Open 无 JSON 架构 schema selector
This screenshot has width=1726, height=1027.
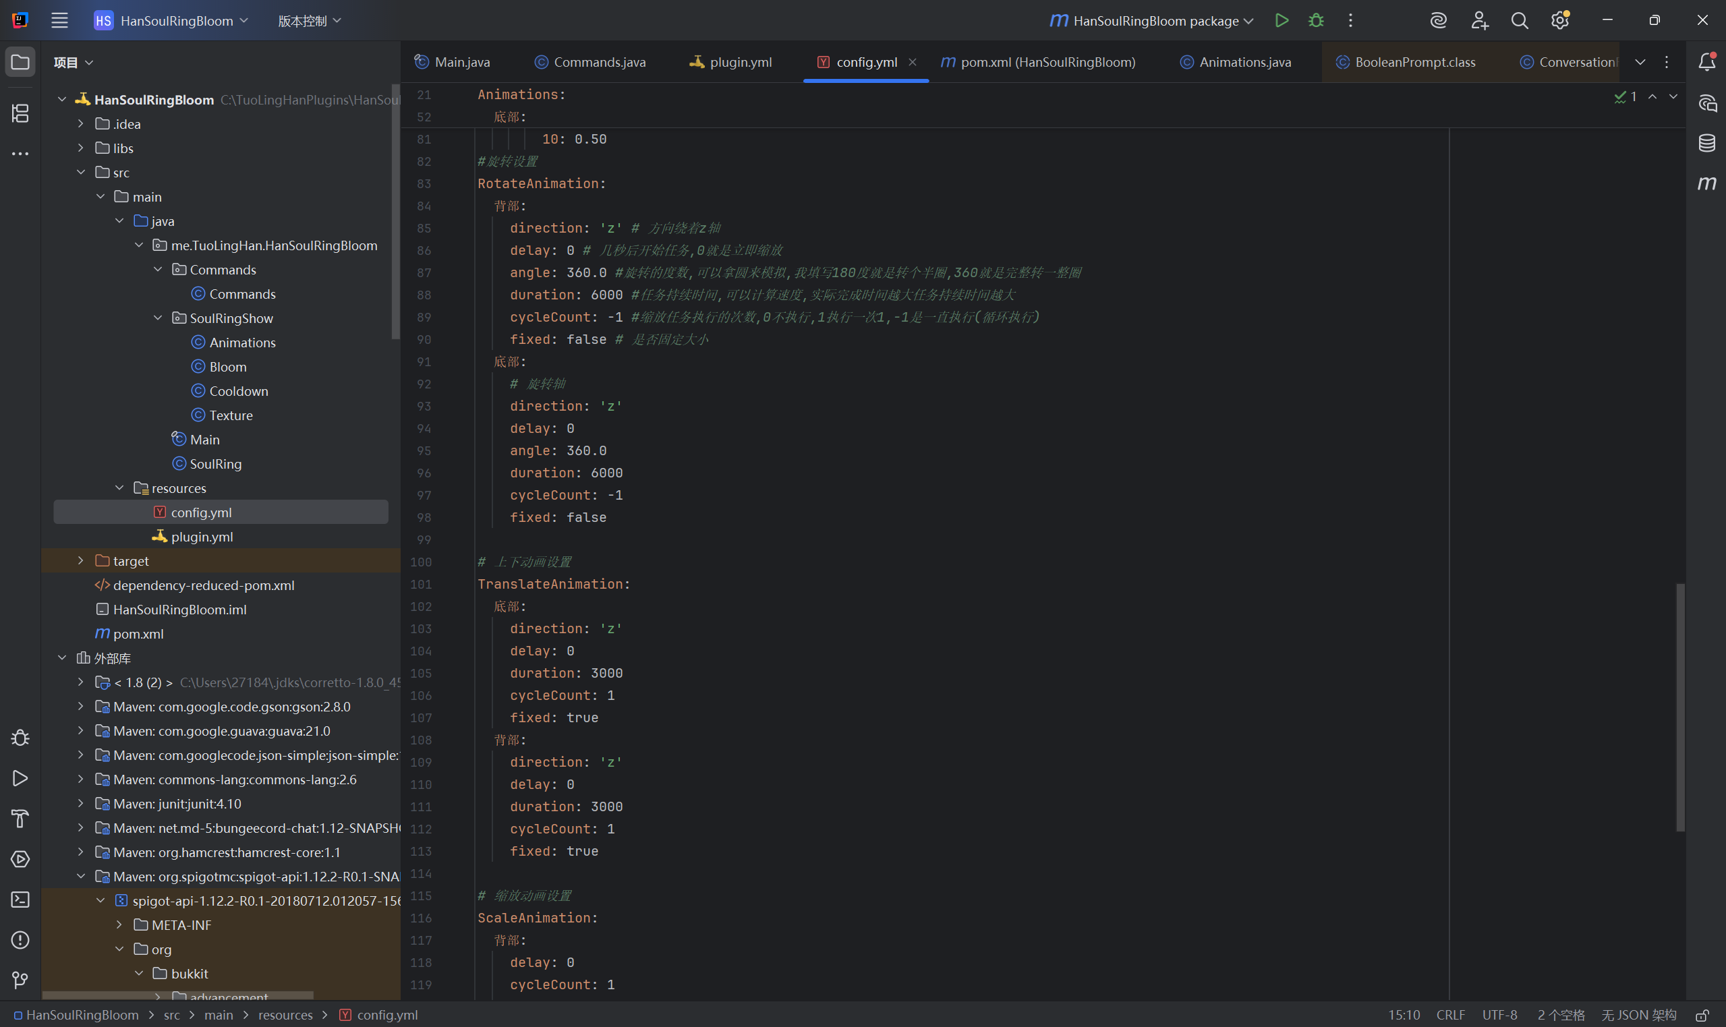[x=1639, y=1016]
